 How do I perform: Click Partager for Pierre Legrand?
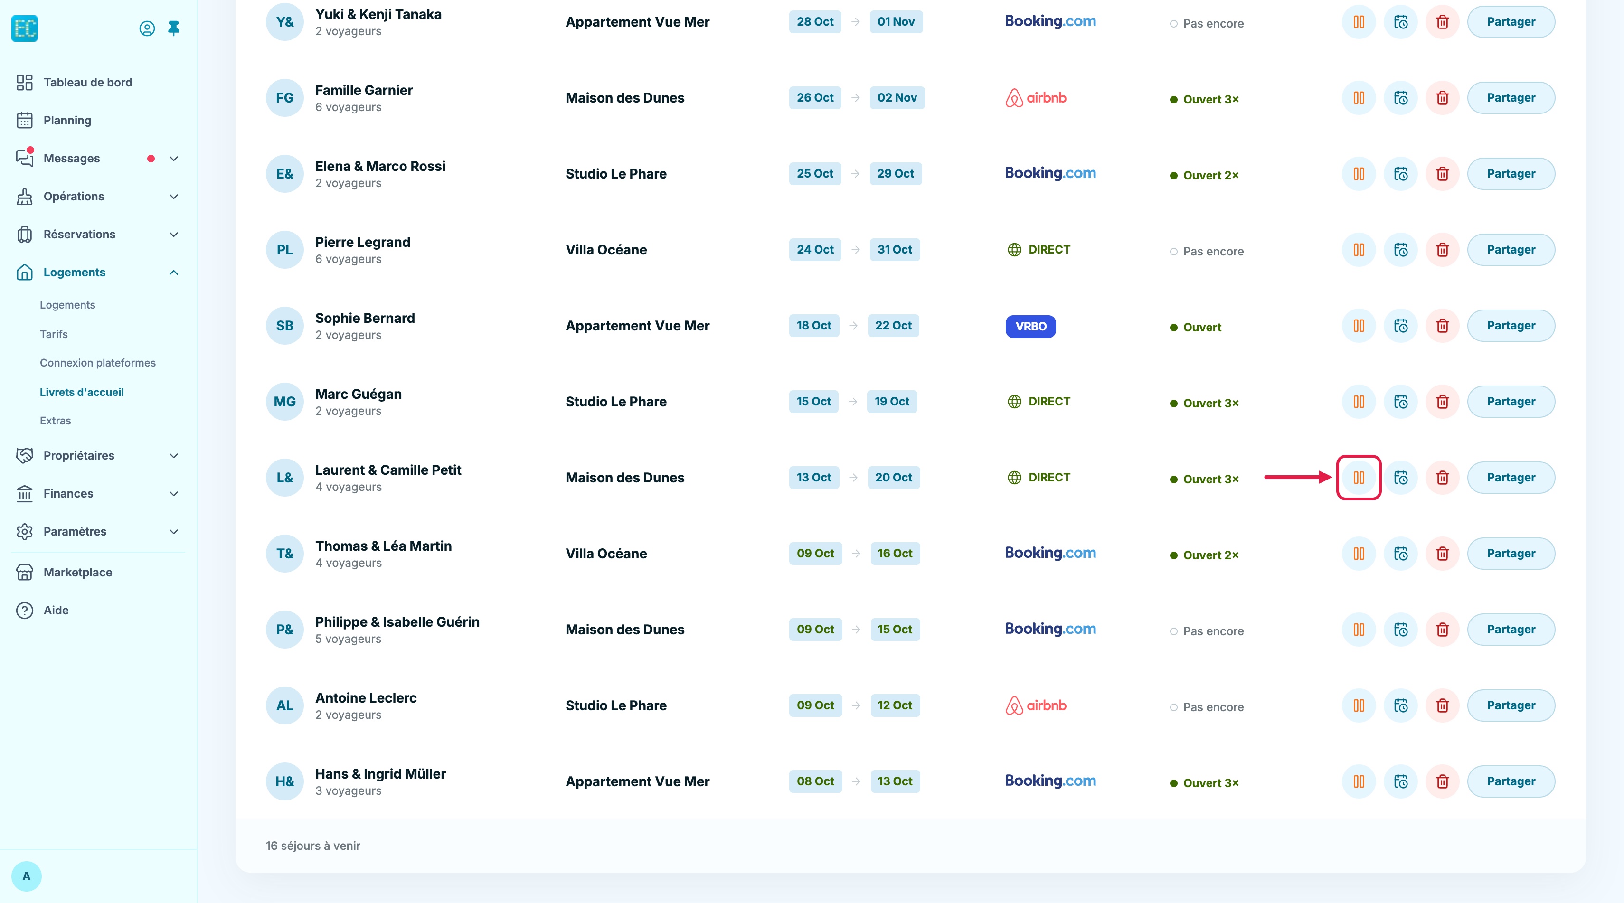(1511, 250)
